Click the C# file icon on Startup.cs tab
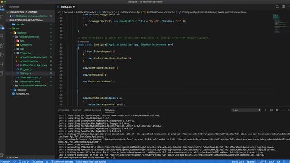Screen dimensions: 290x163 click(x=58, y=7)
